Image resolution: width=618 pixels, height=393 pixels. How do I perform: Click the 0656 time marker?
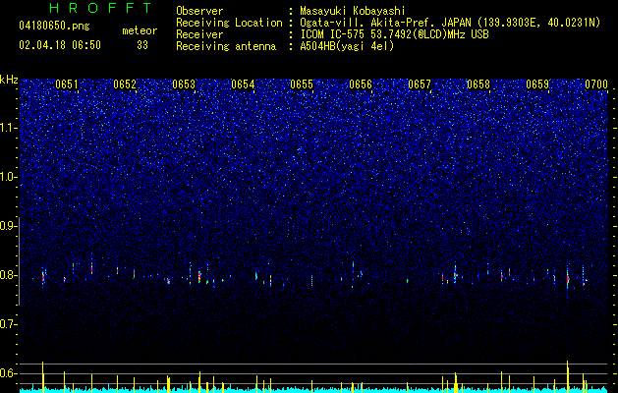[x=361, y=84]
